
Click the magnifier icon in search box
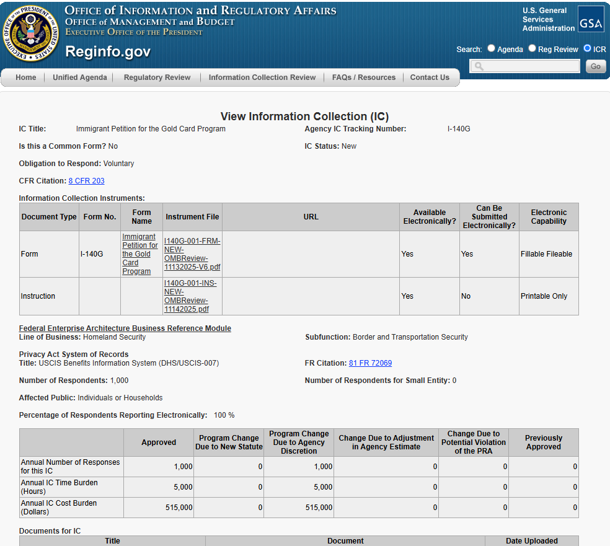[479, 66]
